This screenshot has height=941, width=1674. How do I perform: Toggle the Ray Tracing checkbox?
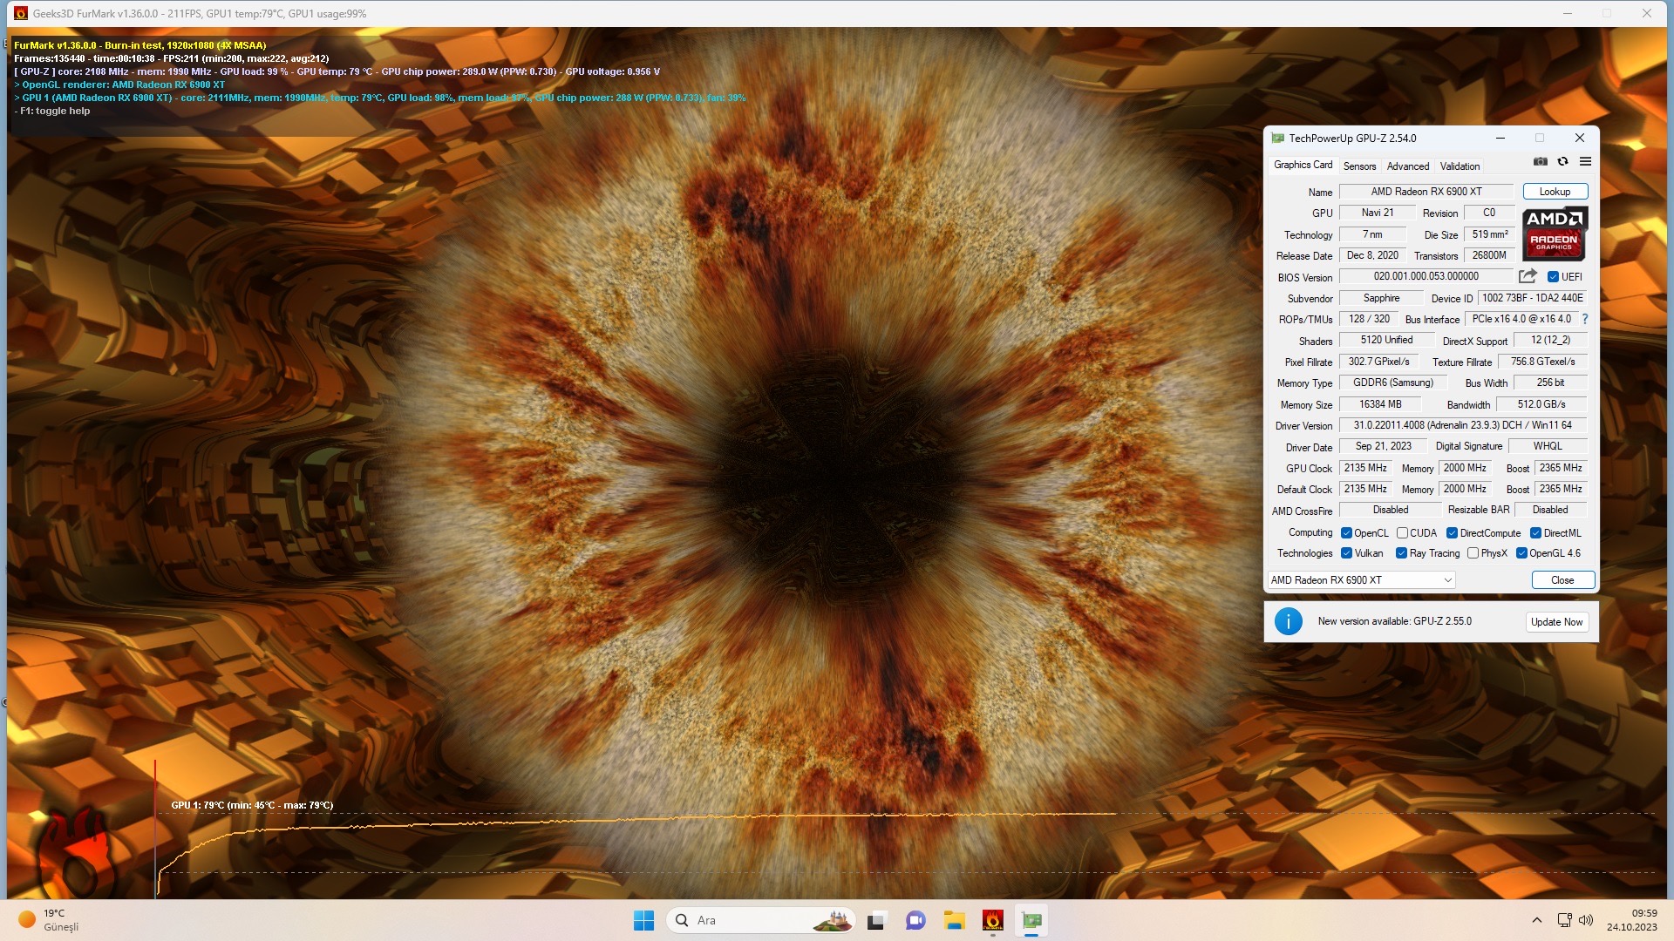point(1401,553)
